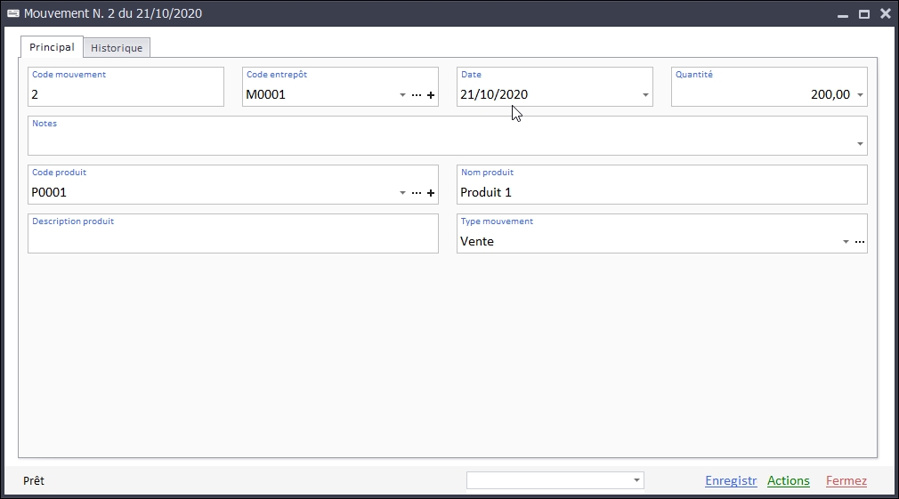Minimize the Mouvement window
Viewport: 899px width, 499px height.
click(842, 14)
